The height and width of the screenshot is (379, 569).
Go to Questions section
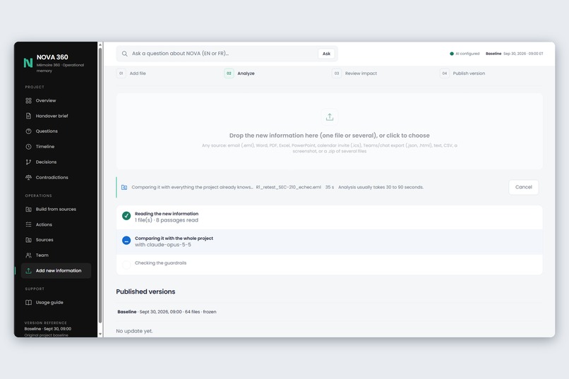pyautogui.click(x=56, y=131)
